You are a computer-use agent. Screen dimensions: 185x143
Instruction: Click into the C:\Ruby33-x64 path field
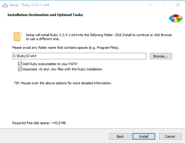coord(79,56)
